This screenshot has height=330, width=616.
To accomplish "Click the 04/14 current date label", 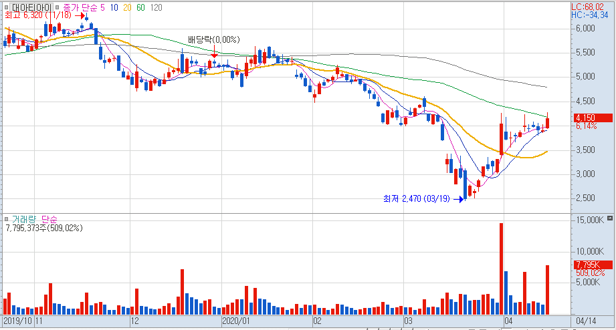I will click(586, 321).
